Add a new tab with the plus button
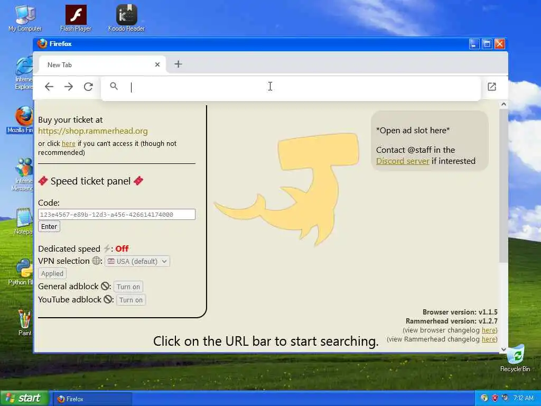The width and height of the screenshot is (541, 406). pyautogui.click(x=178, y=64)
